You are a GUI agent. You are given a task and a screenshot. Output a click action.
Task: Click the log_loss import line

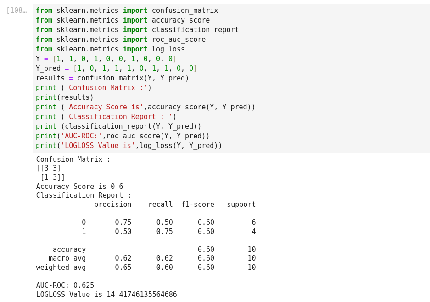coord(110,49)
